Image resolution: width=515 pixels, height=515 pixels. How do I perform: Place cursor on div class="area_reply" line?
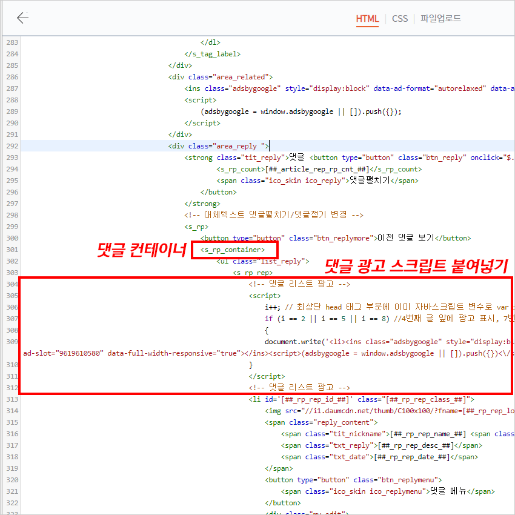point(219,146)
